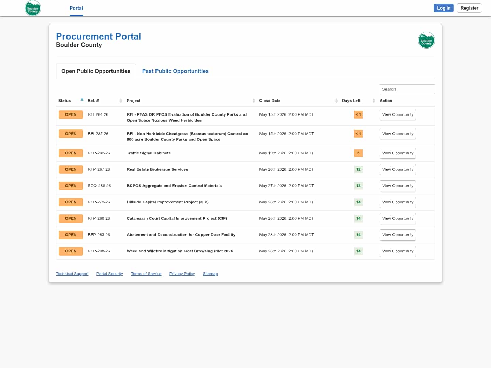View Opportunity for Copper Door Facility abatement
The height and width of the screenshot is (368, 491).
coord(398,235)
